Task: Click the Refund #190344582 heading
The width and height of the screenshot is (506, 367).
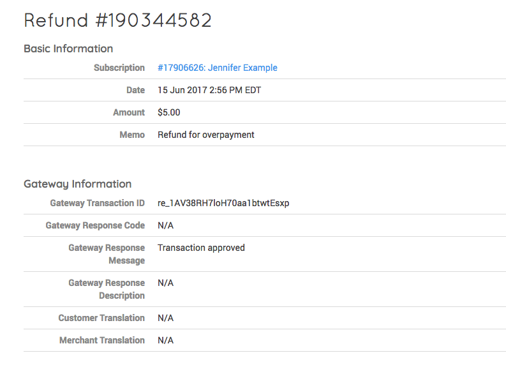Action: tap(118, 20)
